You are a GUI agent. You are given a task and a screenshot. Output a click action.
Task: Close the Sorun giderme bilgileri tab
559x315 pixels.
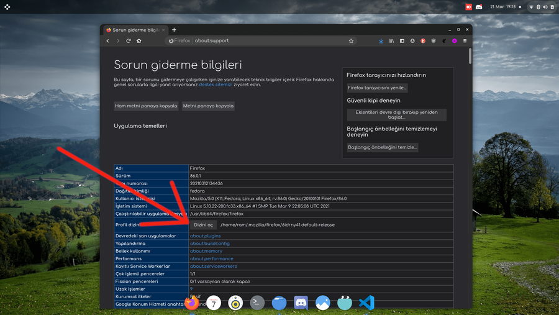pos(163,30)
